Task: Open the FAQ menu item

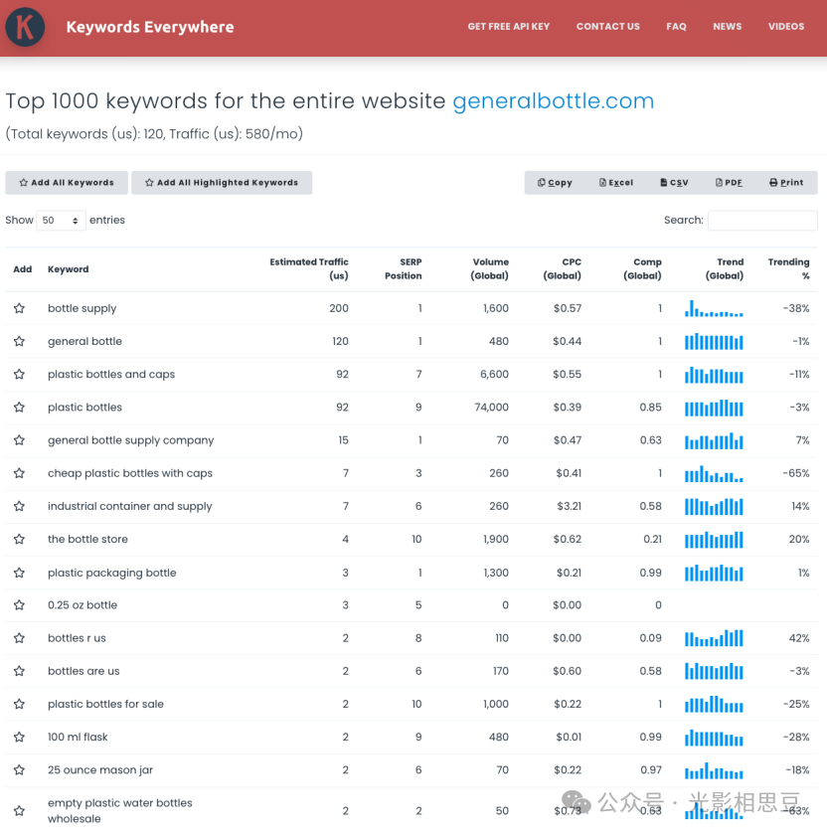Action: tap(676, 27)
